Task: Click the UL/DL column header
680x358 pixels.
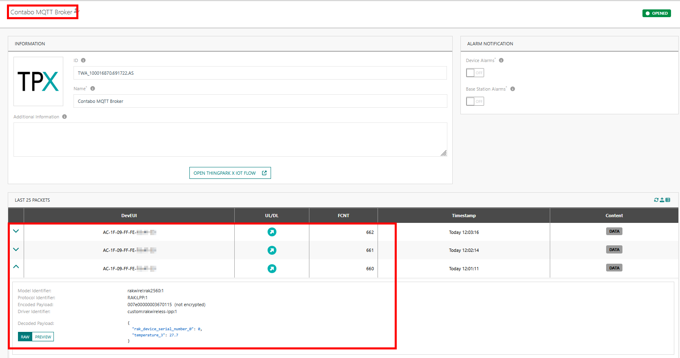Action: [x=272, y=216]
